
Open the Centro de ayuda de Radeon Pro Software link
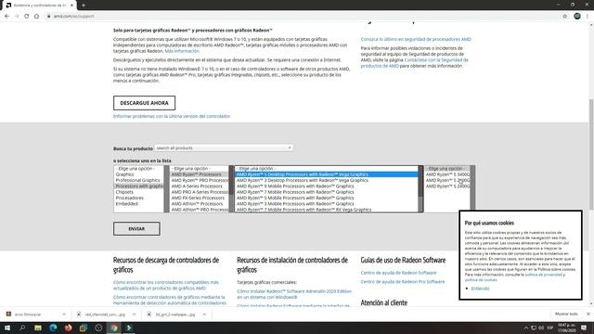(x=403, y=282)
